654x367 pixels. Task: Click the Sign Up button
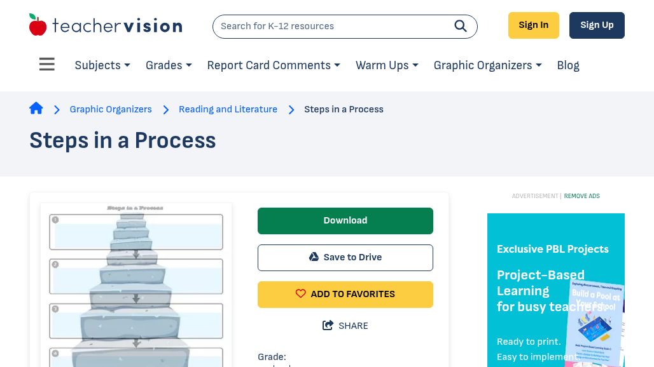pos(597,25)
